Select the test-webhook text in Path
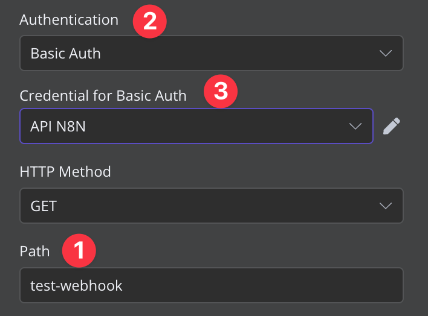 pyautogui.click(x=76, y=285)
